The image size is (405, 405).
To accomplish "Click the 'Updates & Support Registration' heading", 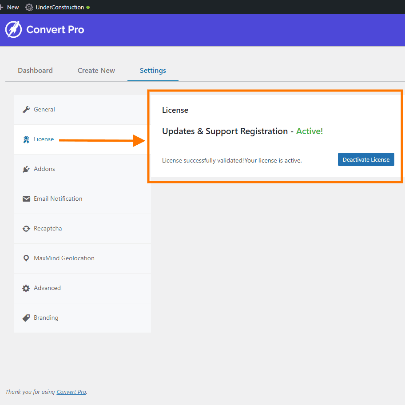I will pyautogui.click(x=225, y=131).
